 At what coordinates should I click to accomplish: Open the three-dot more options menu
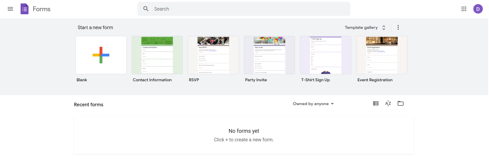pos(398,27)
